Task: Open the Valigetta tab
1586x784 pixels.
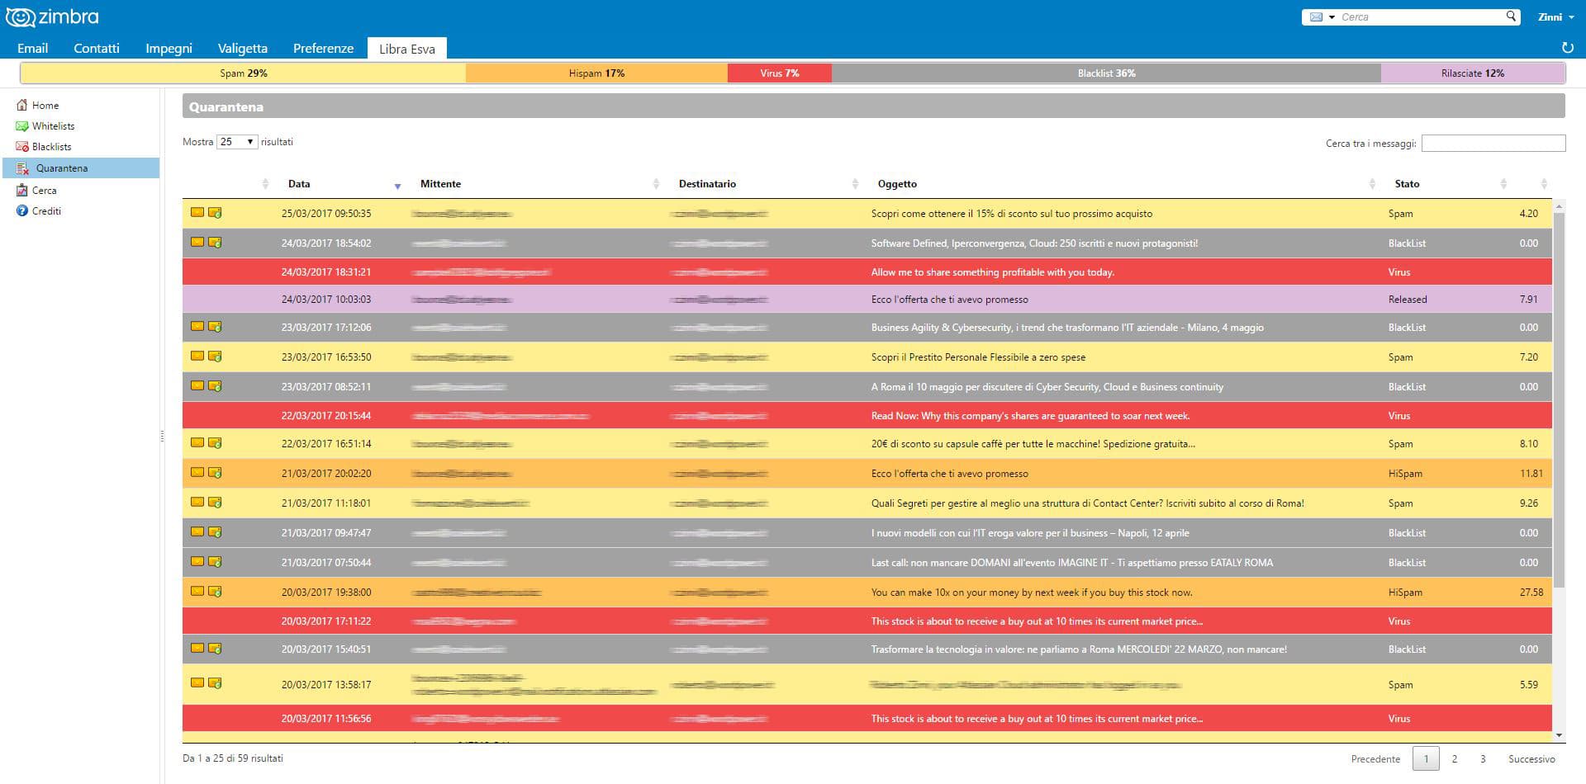Action: (242, 48)
